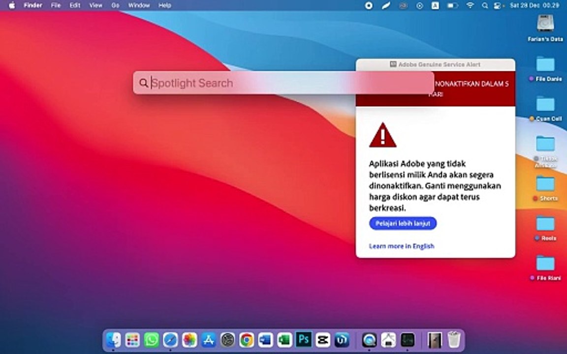
Task: Click the 'Aplikasi Adobe yang tidak berlisensi' text
Action: tap(436, 186)
